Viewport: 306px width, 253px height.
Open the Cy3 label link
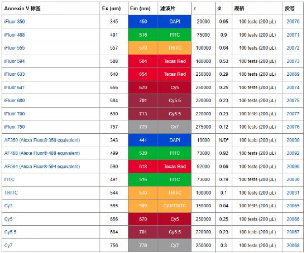(x=8, y=206)
